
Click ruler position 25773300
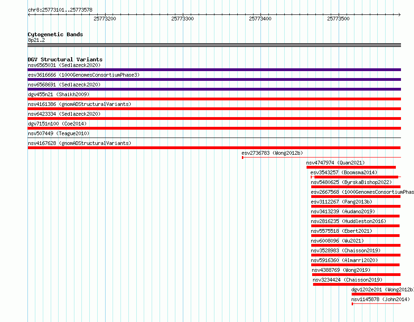182,19
